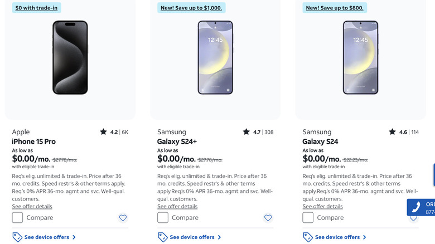The height and width of the screenshot is (244, 435).
Task: Click the heart icon for Galaxy S24+
Action: (x=268, y=218)
